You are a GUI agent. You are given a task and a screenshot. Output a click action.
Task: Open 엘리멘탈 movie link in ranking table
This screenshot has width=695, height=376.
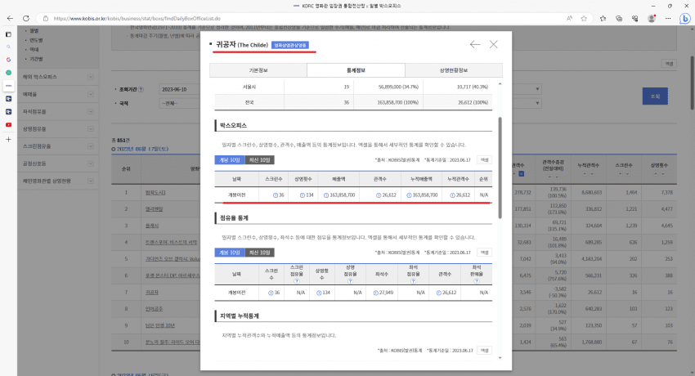pos(154,209)
